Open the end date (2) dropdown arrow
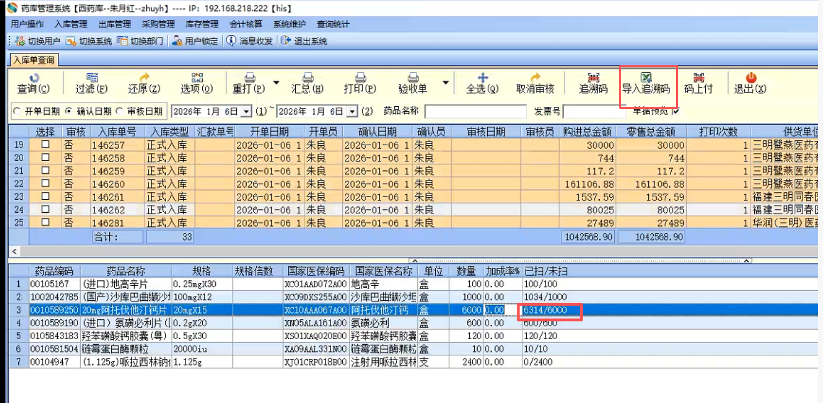The width and height of the screenshot is (823, 403). (352, 112)
